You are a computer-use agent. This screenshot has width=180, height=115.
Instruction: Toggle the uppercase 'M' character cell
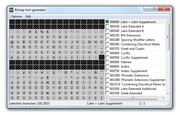coord(89,42)
